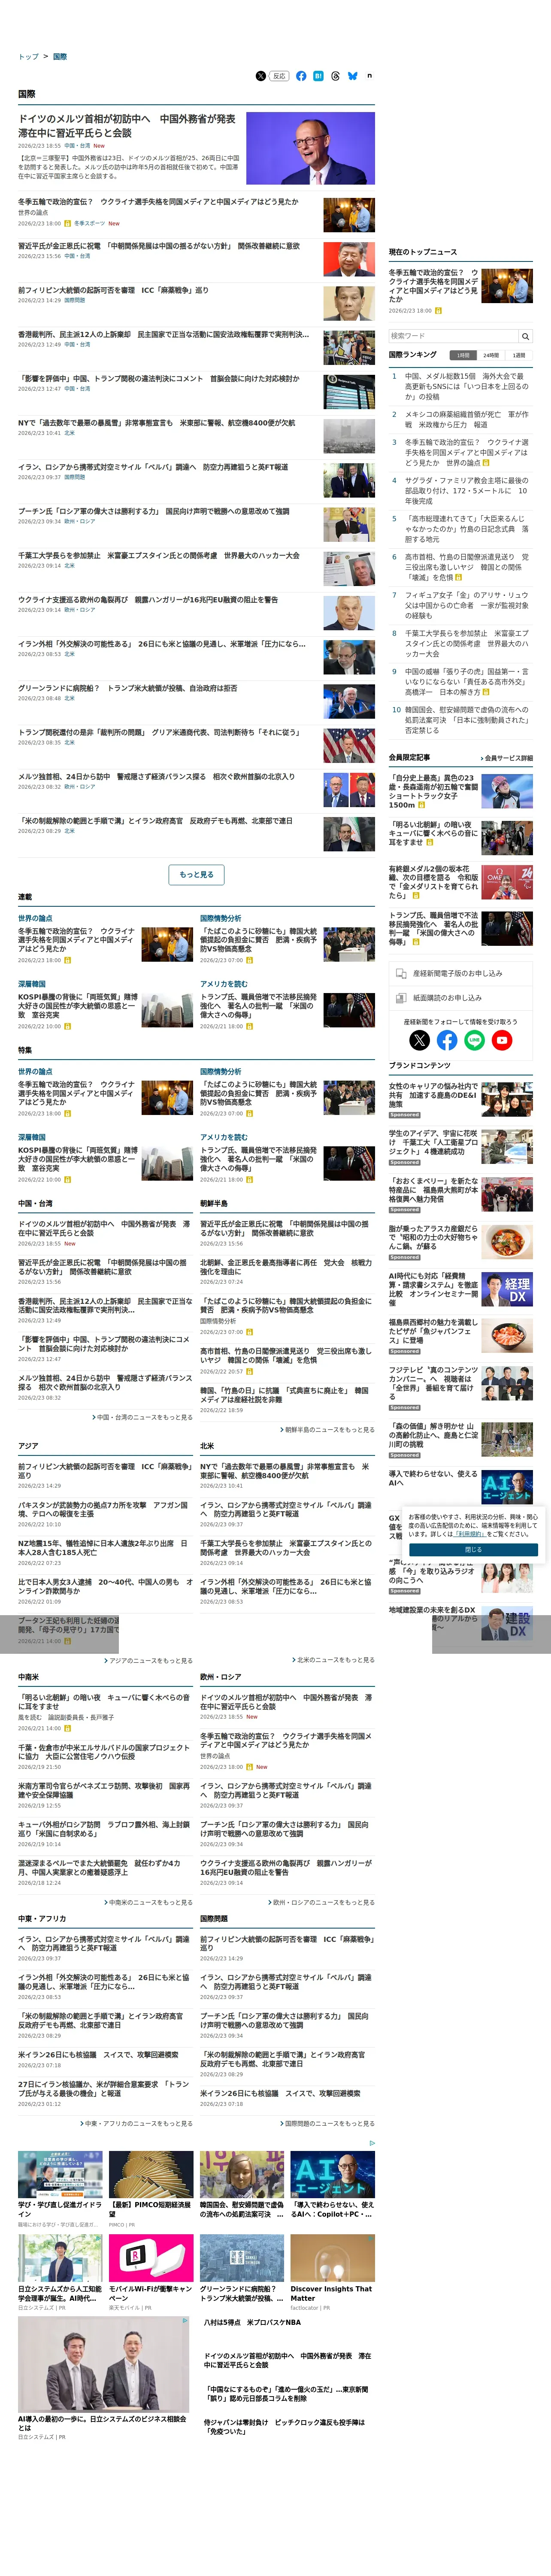Switch the ranking to the 24時間 tab
The image size is (551, 2576).
[491, 355]
